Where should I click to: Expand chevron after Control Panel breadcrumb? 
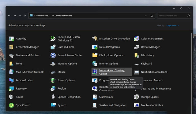coord(50,16)
